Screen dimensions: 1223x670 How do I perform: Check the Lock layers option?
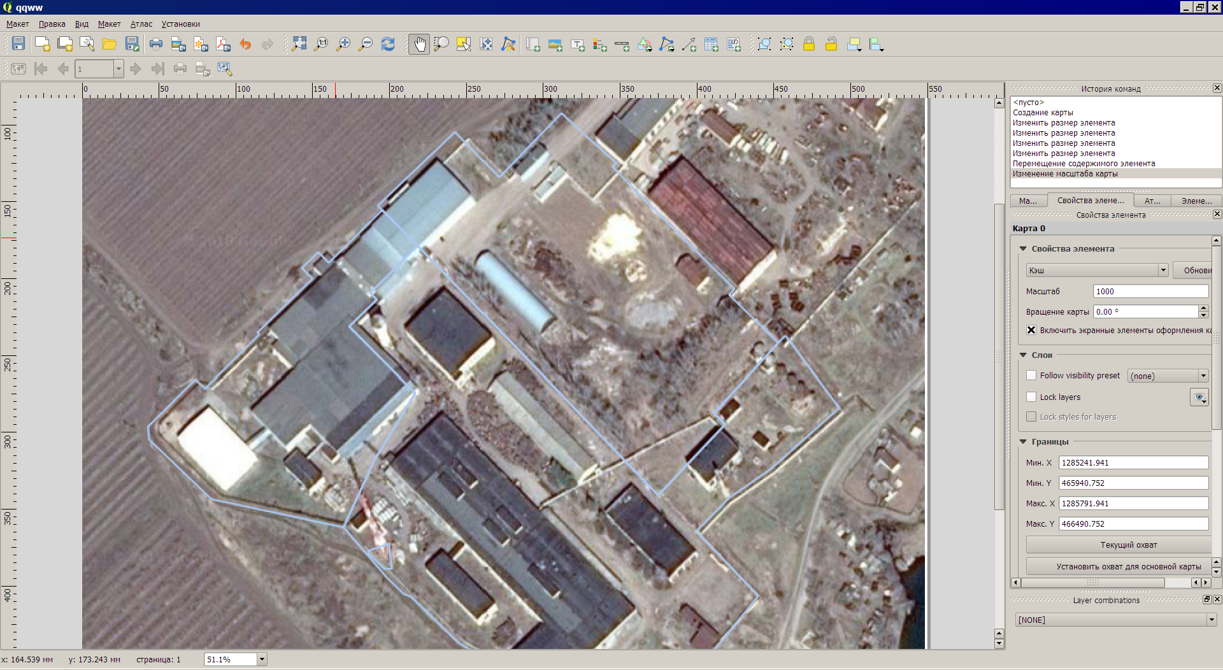tap(1031, 397)
